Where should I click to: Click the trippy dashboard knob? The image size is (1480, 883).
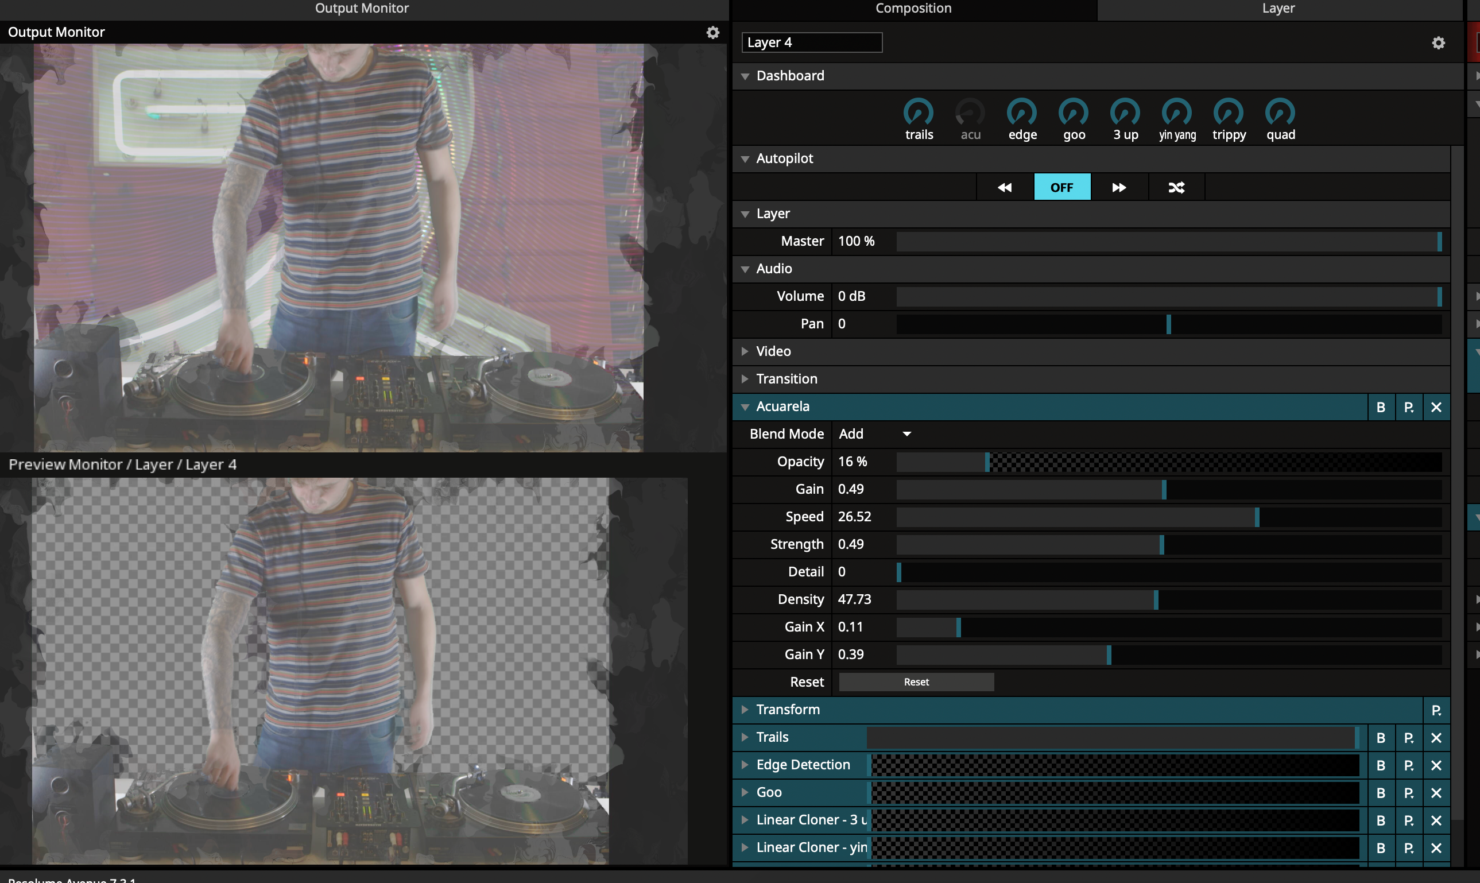[1229, 112]
